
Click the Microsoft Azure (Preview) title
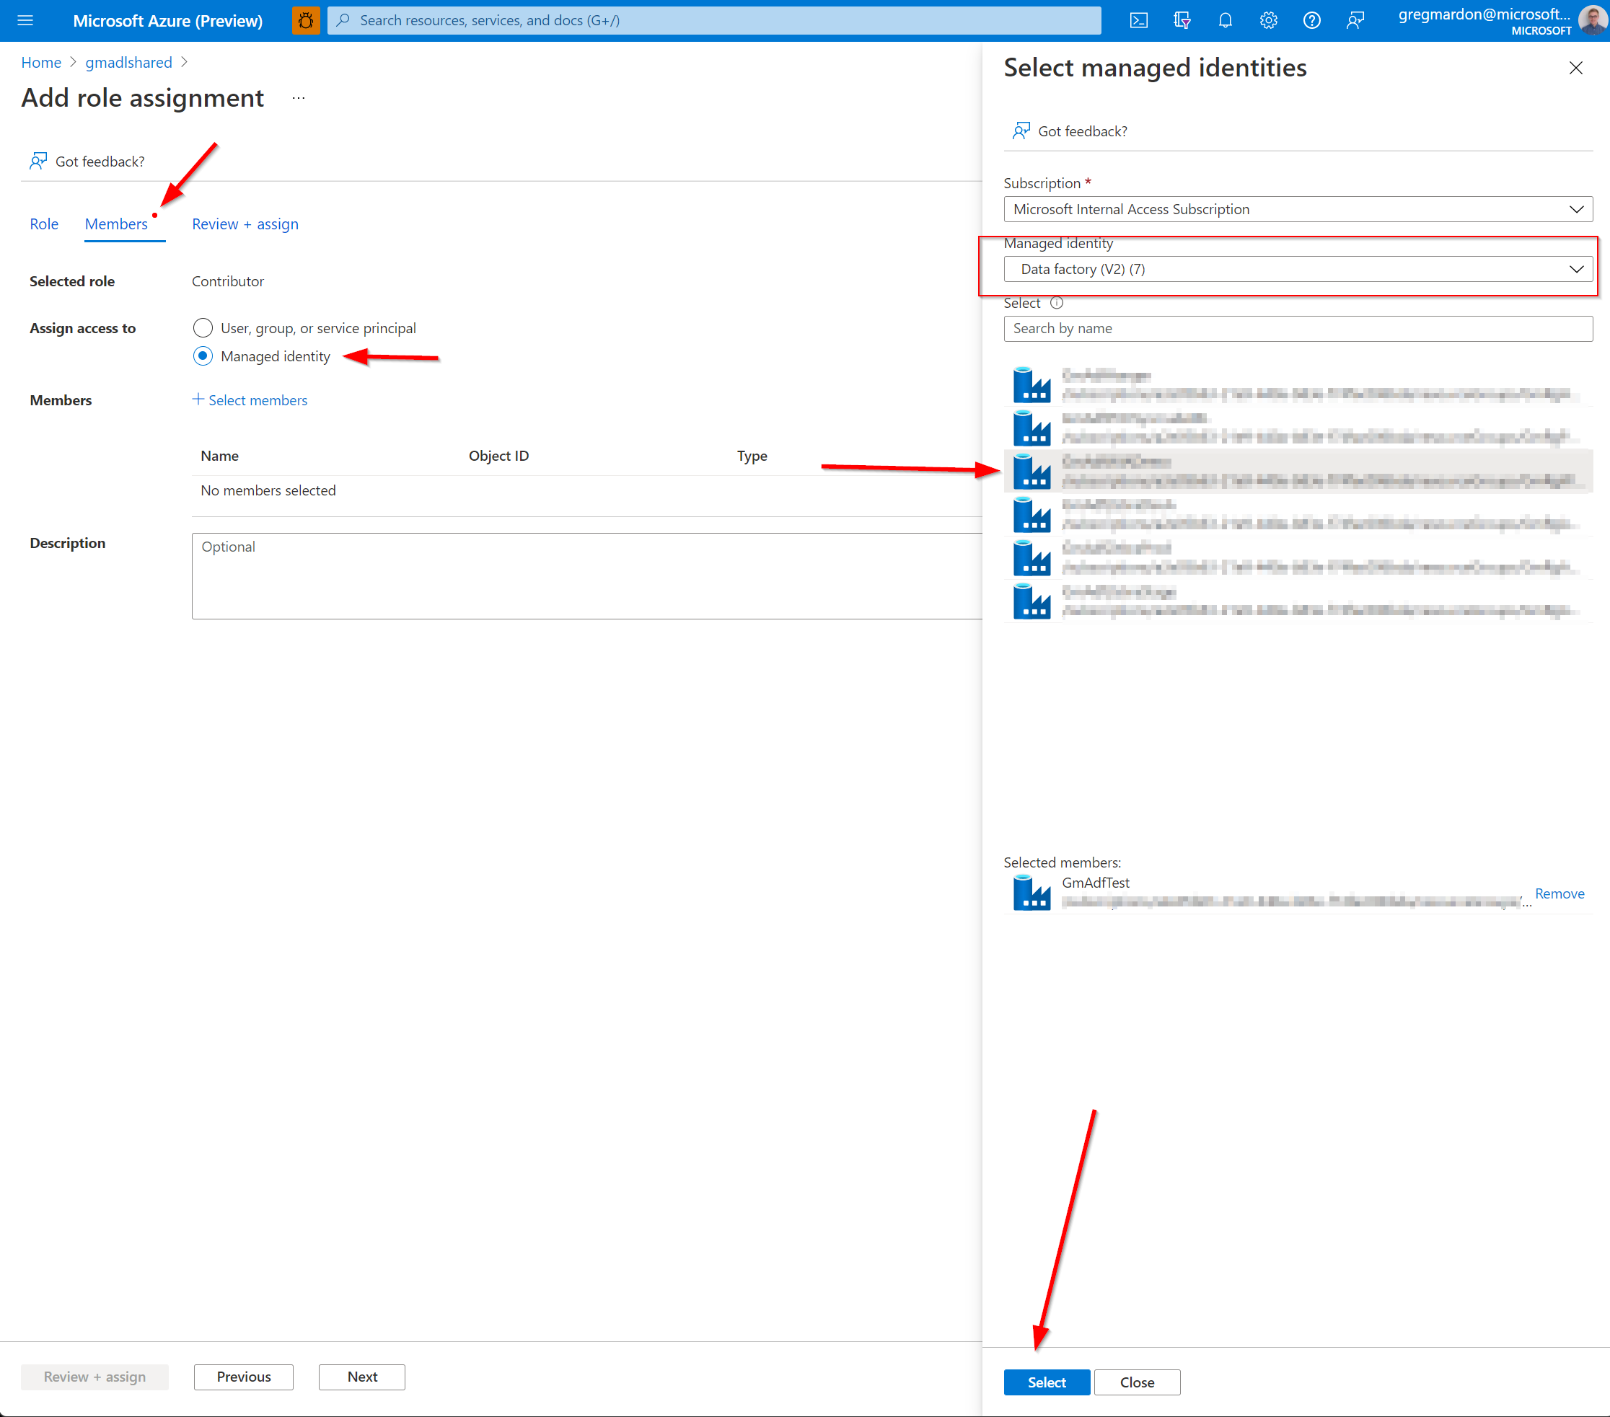click(x=168, y=20)
